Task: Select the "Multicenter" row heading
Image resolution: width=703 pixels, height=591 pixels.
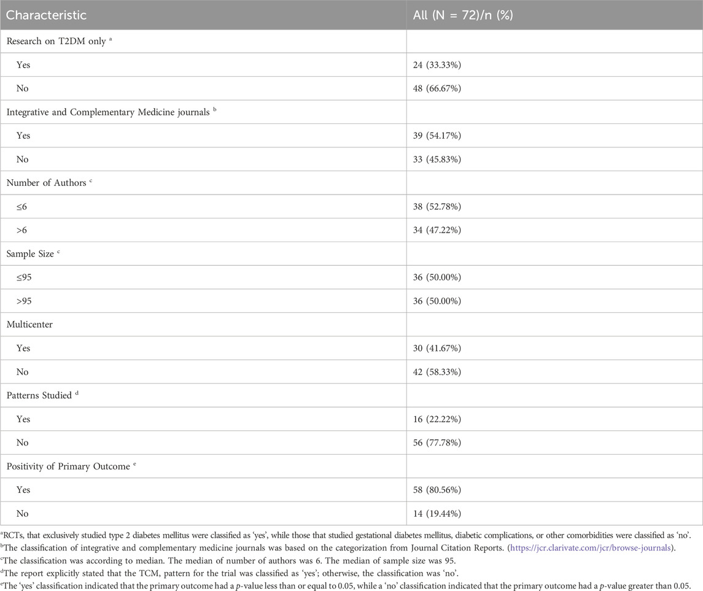Action: click(29, 325)
